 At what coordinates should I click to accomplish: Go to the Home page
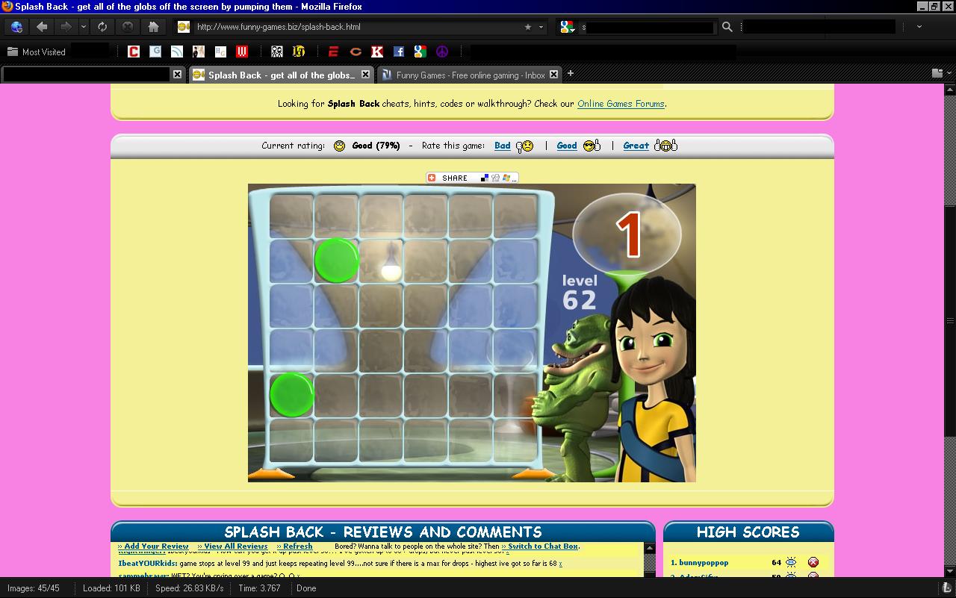153,26
